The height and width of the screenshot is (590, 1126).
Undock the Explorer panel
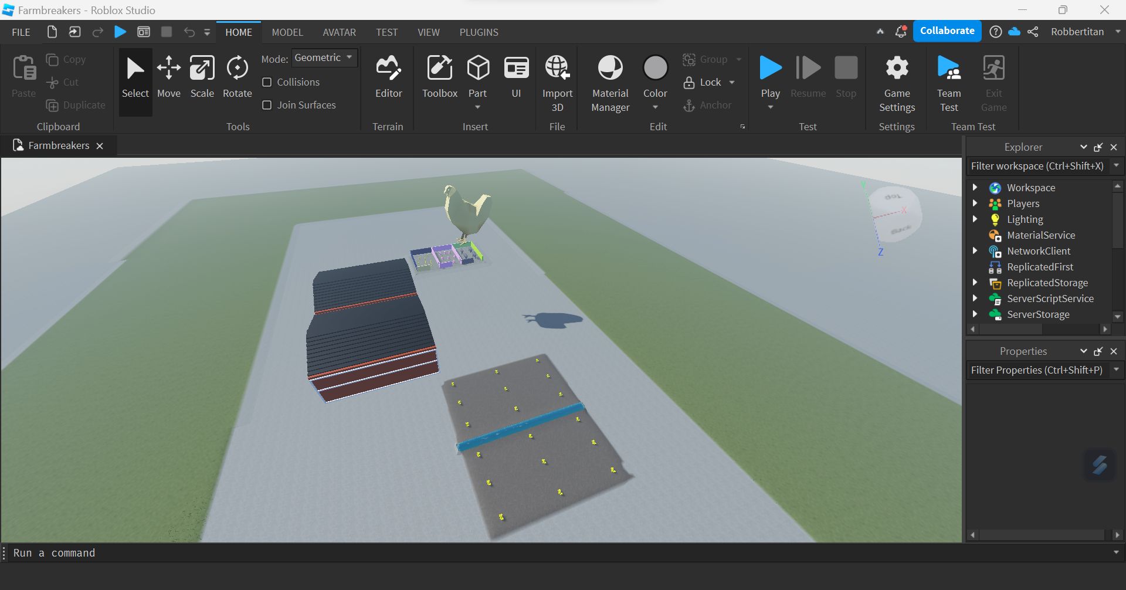pos(1098,147)
